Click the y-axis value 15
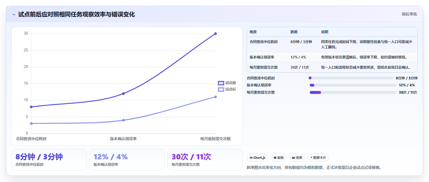Screen dimensions: 429x182 (x=26, y=83)
